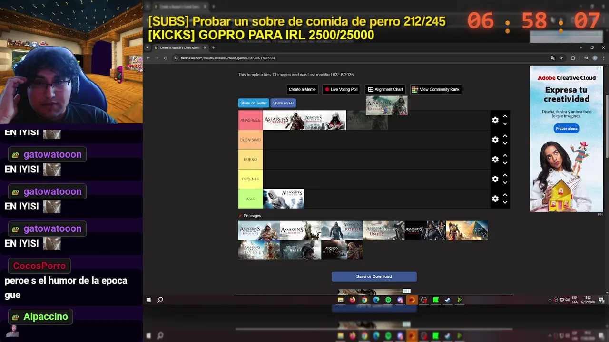The width and height of the screenshot is (609, 342).
Task: Move BUENISIMO row down with arrow
Action: click(505, 143)
